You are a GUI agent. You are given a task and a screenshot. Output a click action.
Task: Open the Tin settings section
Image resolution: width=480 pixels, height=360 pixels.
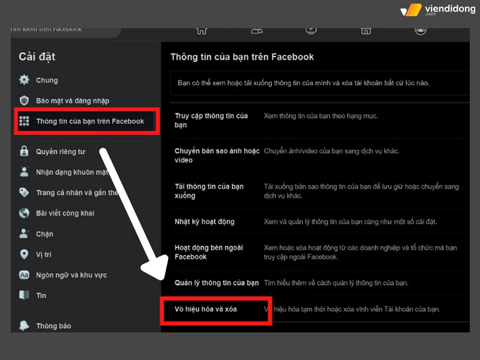point(41,295)
